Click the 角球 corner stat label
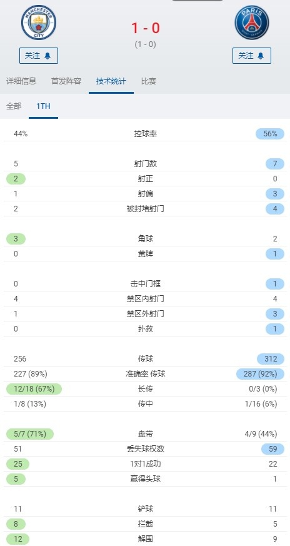Image resolution: width=290 pixels, height=546 pixels. [x=146, y=239]
